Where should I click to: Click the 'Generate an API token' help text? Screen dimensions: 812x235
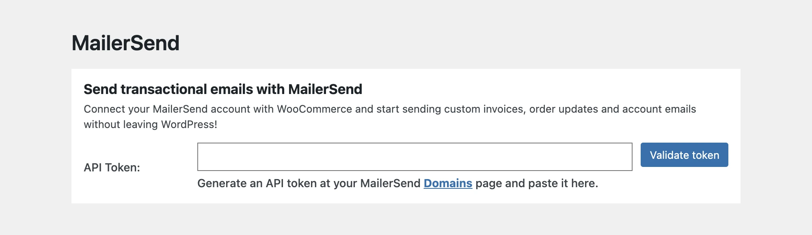pos(309,184)
